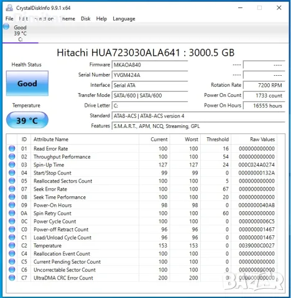Viewport: 291px width, 298px height.
Task: Click the disk title Hitachi HUA723030ALA641
Action: 118,53
